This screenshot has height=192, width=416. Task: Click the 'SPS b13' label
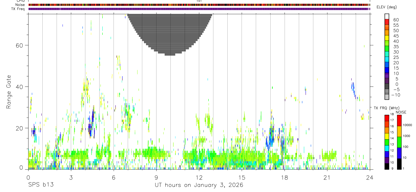click(x=41, y=185)
